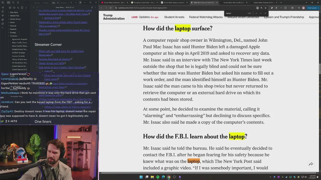Open note more options three-dot menu
321x180 pixels.
pos(96,7)
